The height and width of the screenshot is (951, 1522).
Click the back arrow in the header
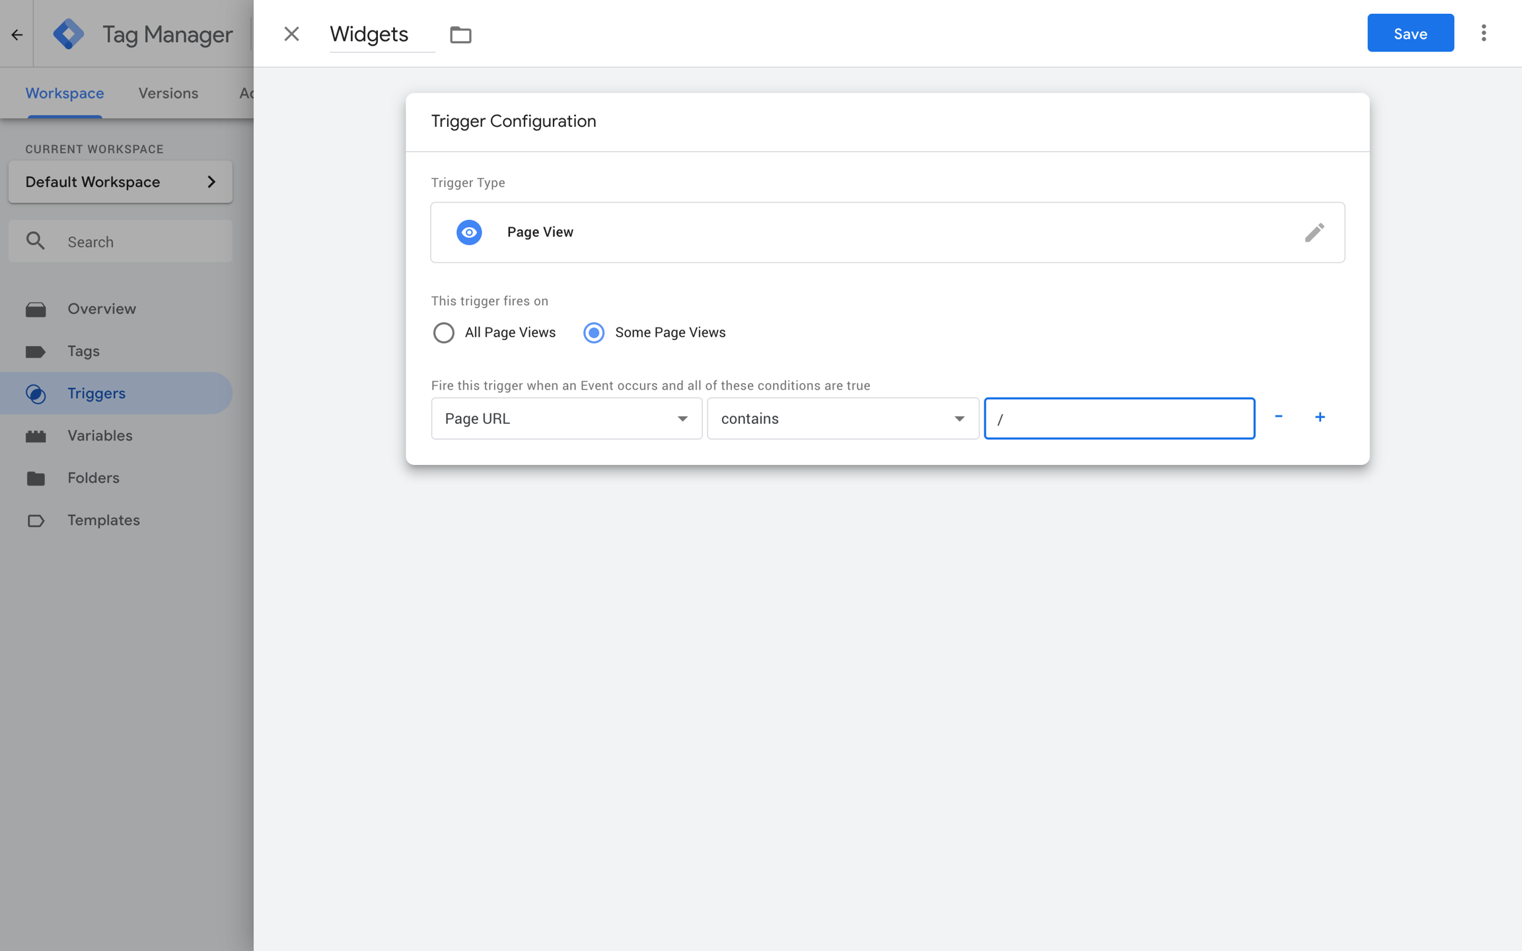click(x=17, y=34)
